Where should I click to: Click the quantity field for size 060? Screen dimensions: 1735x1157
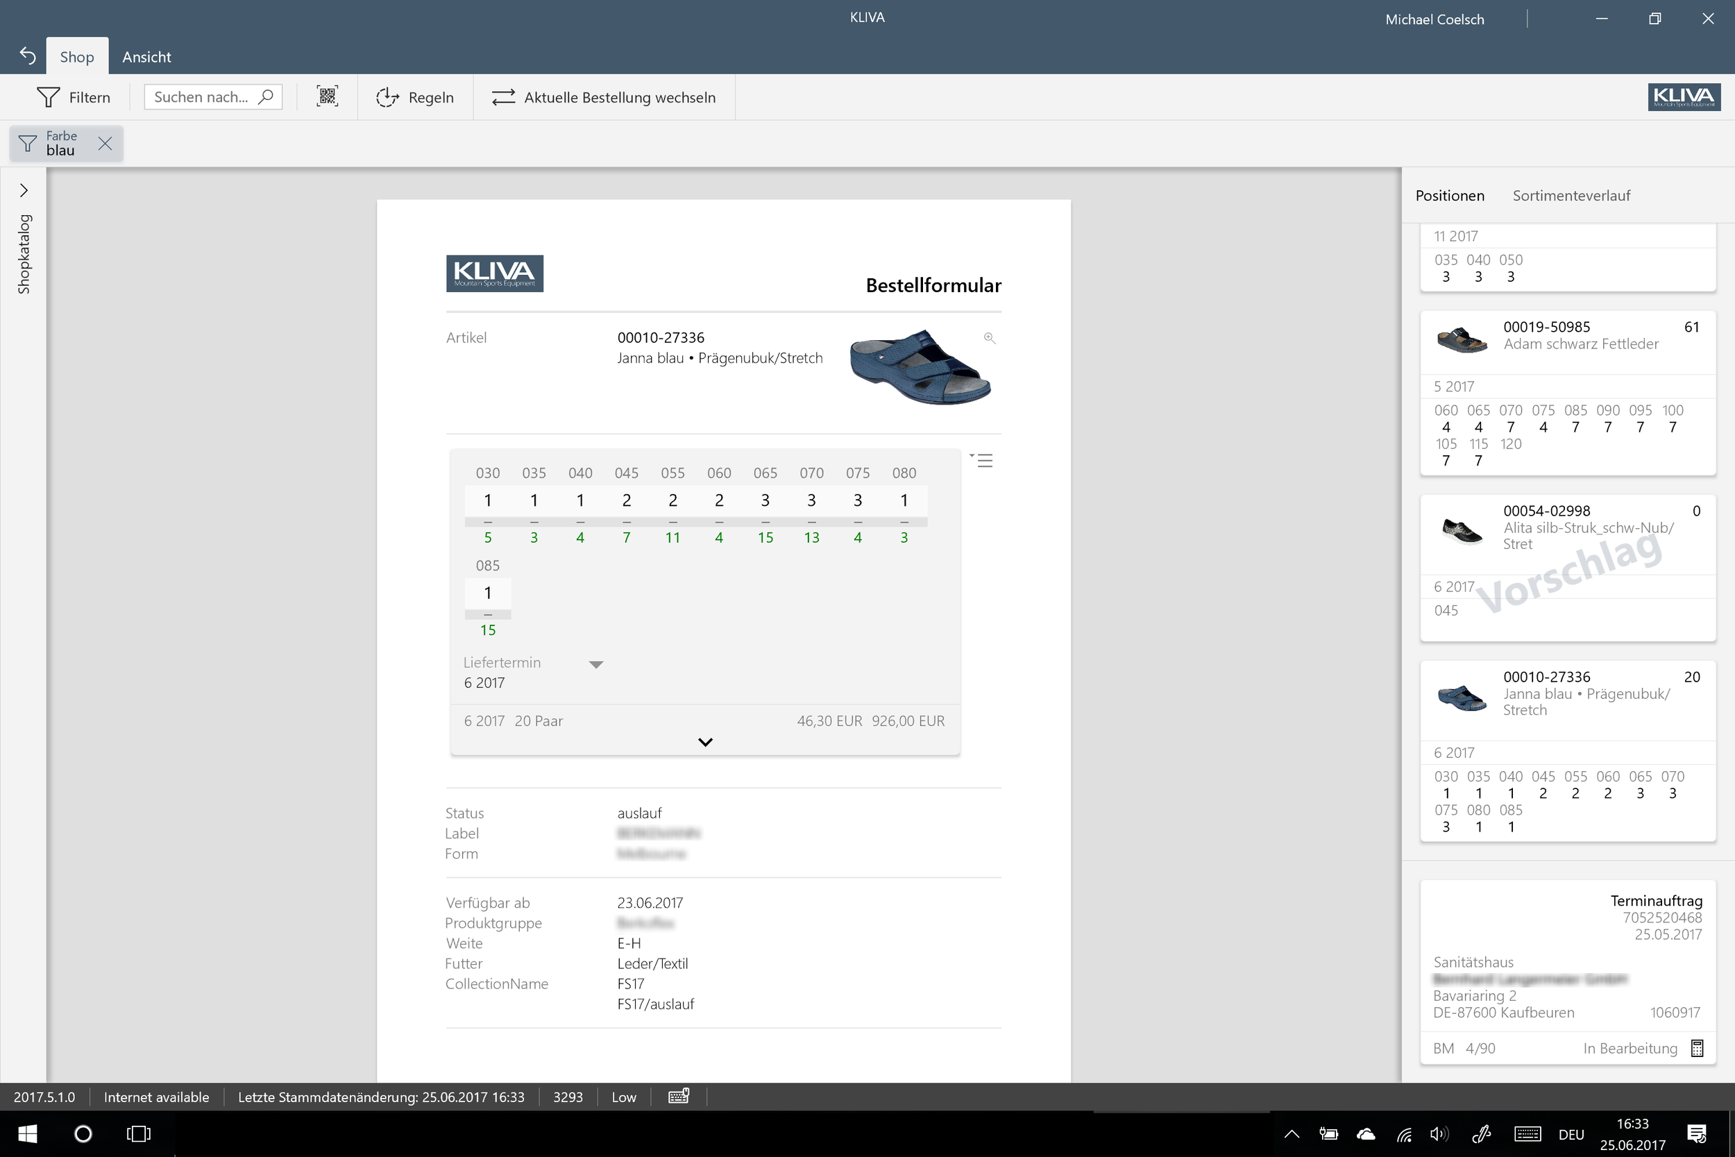[x=719, y=500]
